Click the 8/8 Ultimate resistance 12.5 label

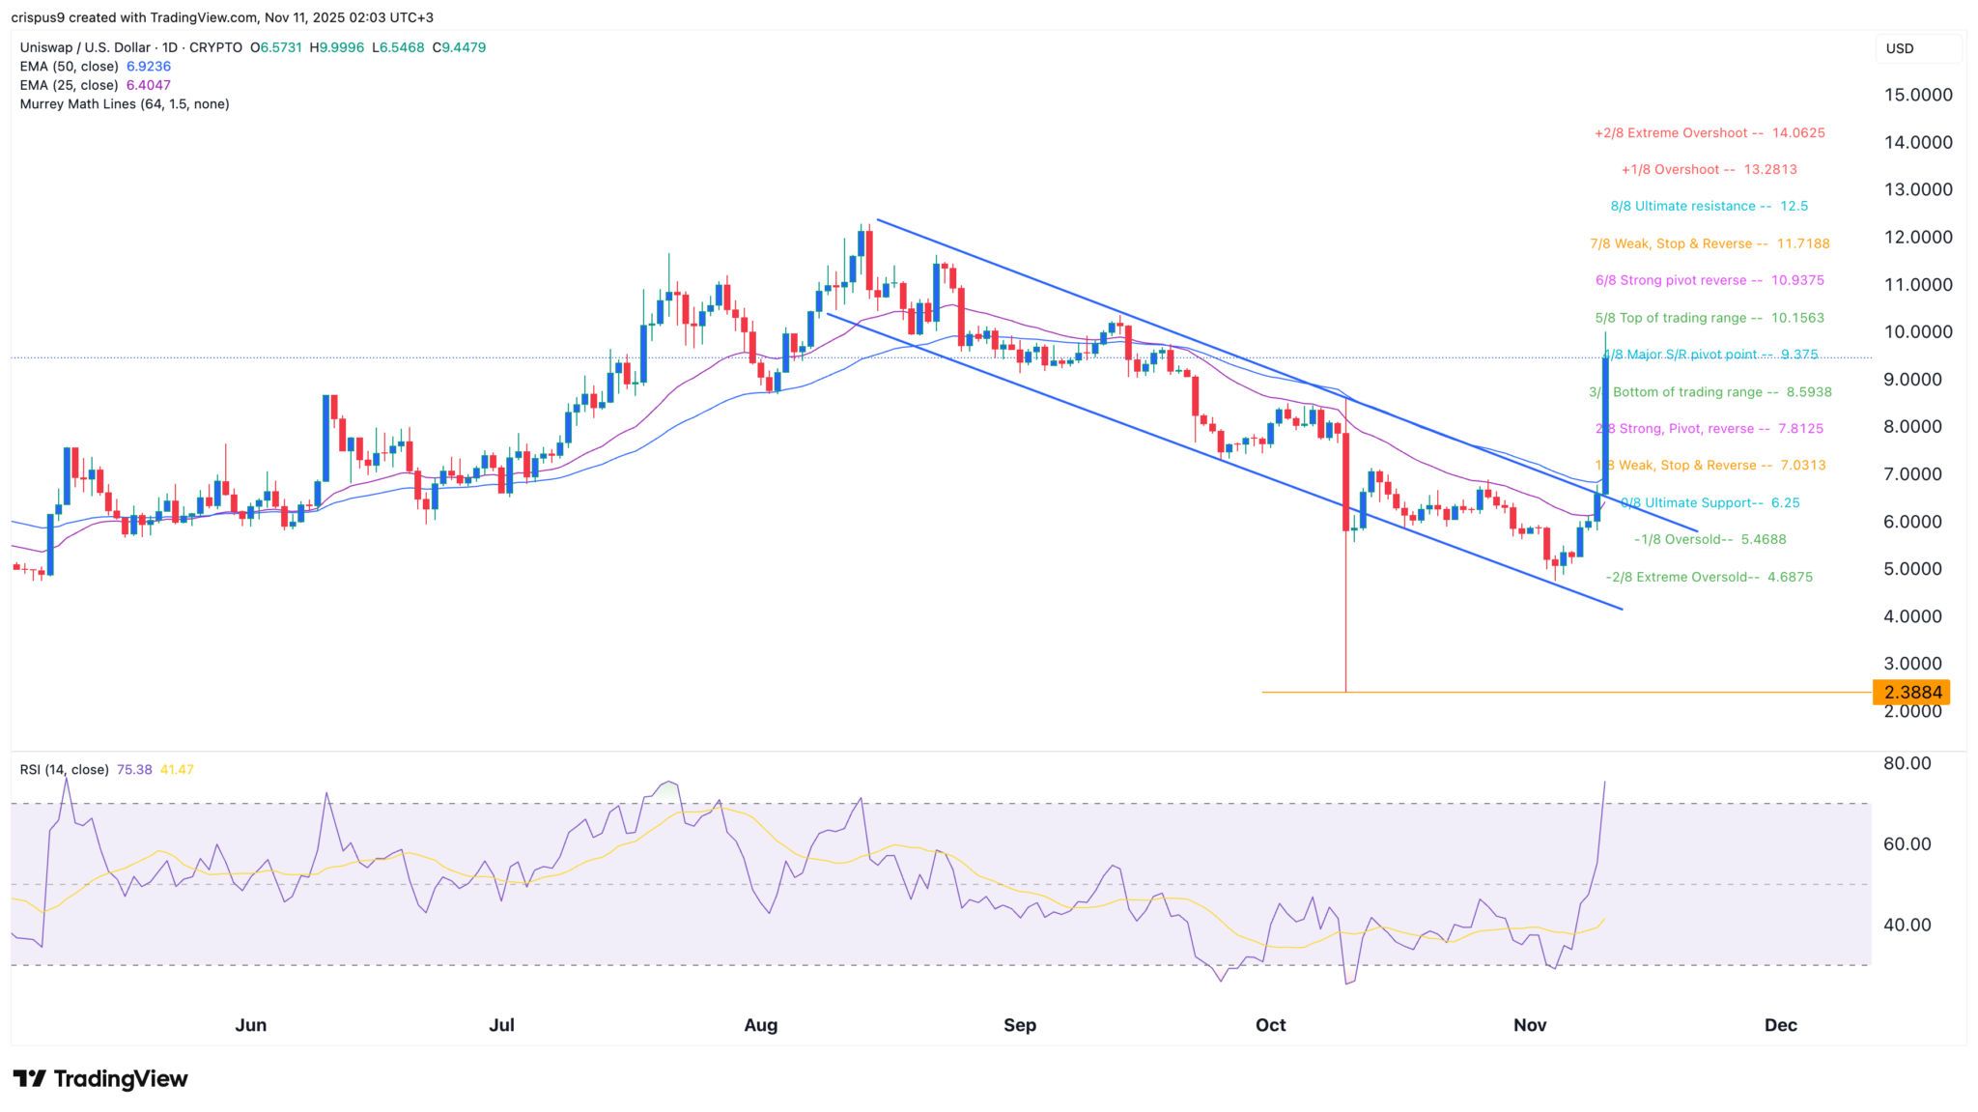click(1709, 206)
